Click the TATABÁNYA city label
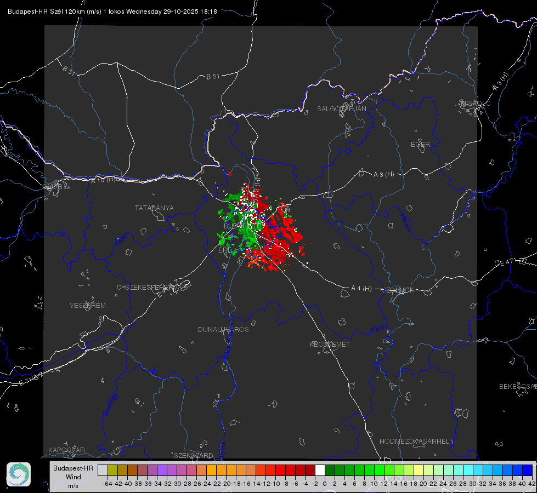 (154, 208)
